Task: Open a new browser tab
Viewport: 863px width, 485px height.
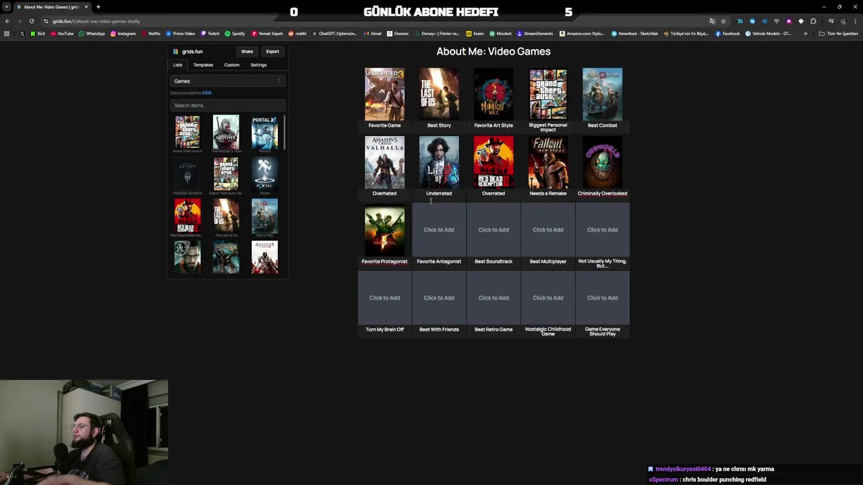Action: click(98, 7)
